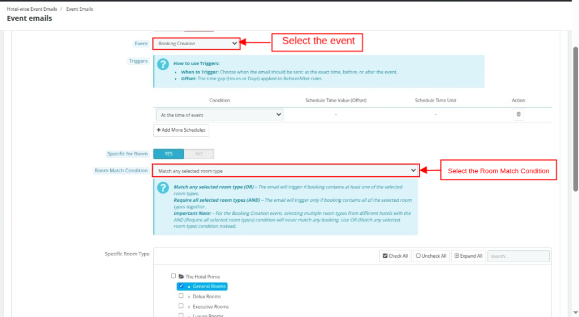Tick the Executive Rooms checkbox
Image resolution: width=579 pixels, height=317 pixels.
(x=181, y=306)
